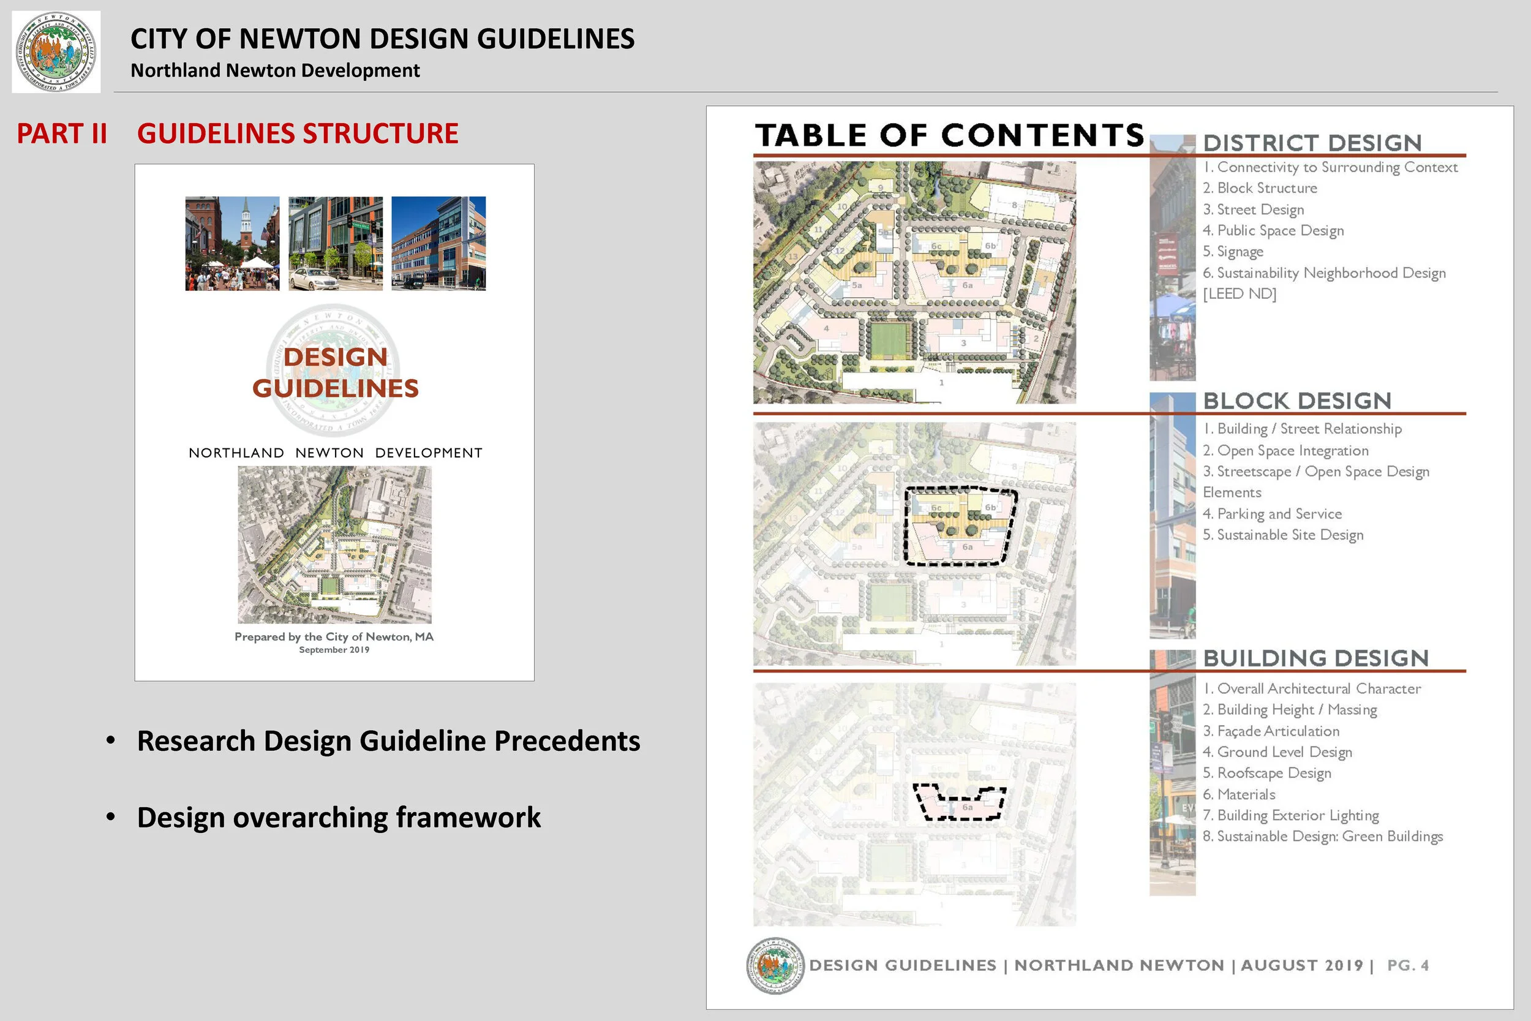Click the church steeple street photo

pos(232,244)
